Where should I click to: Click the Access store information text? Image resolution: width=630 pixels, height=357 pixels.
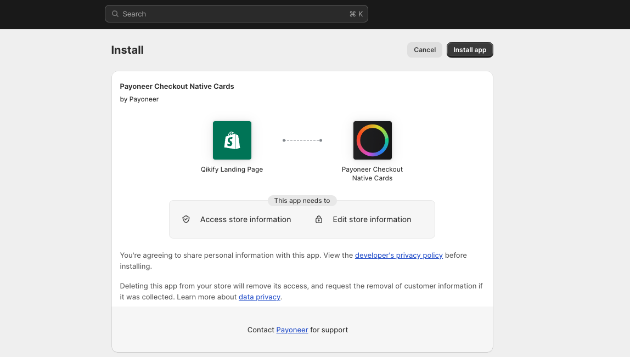245,220
